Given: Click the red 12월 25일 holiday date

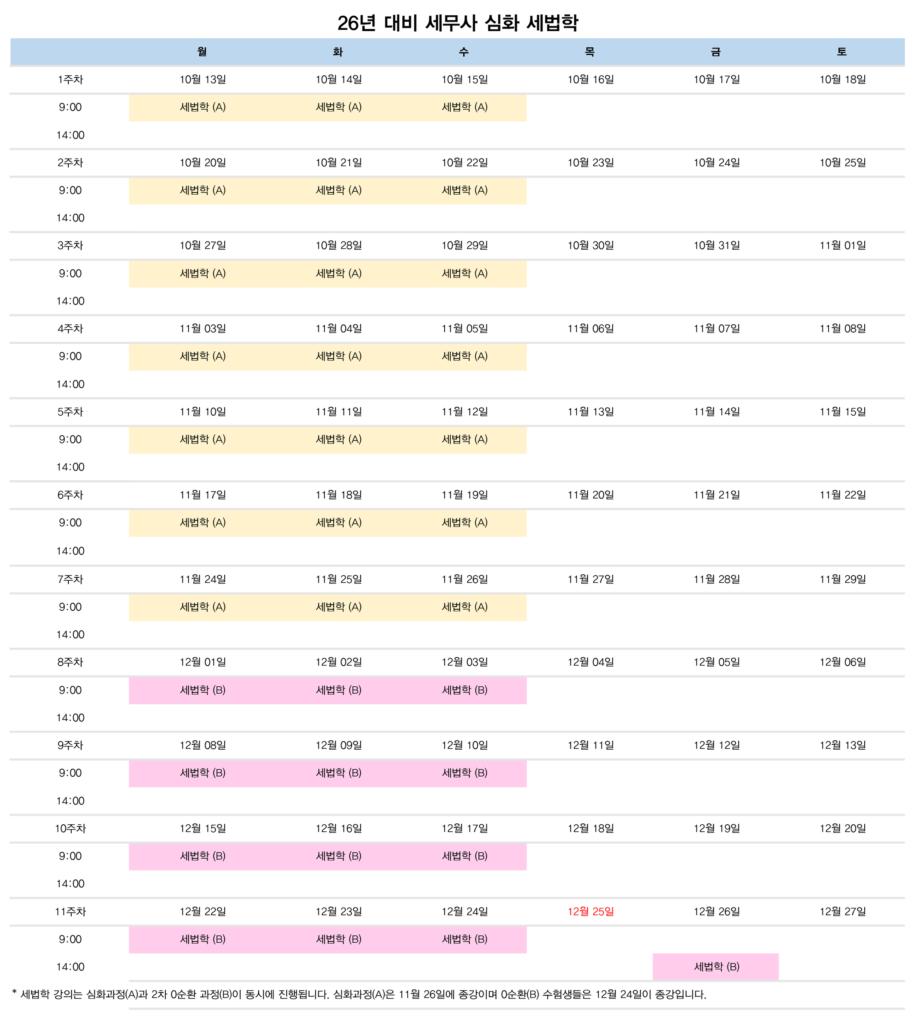Looking at the screenshot, I should pos(590,912).
